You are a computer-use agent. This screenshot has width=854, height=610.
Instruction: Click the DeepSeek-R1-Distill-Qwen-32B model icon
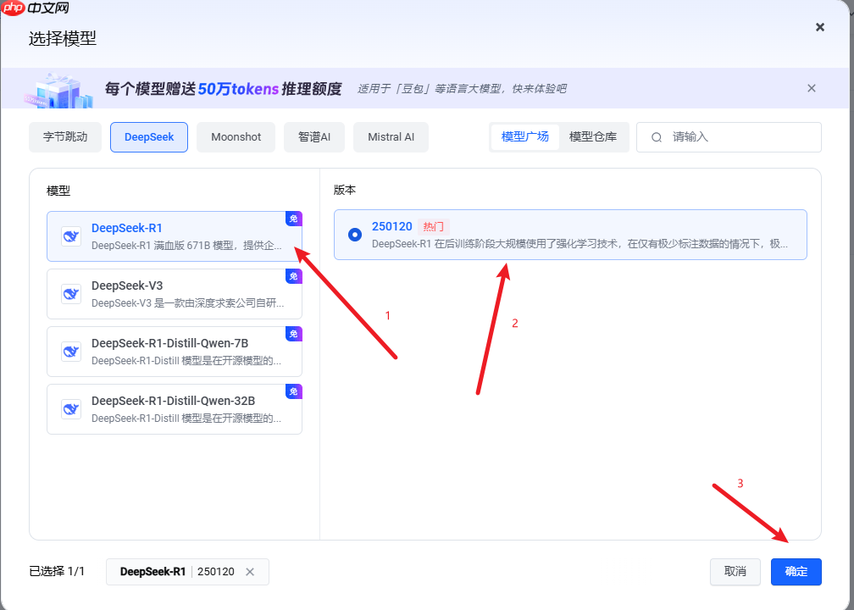point(70,408)
